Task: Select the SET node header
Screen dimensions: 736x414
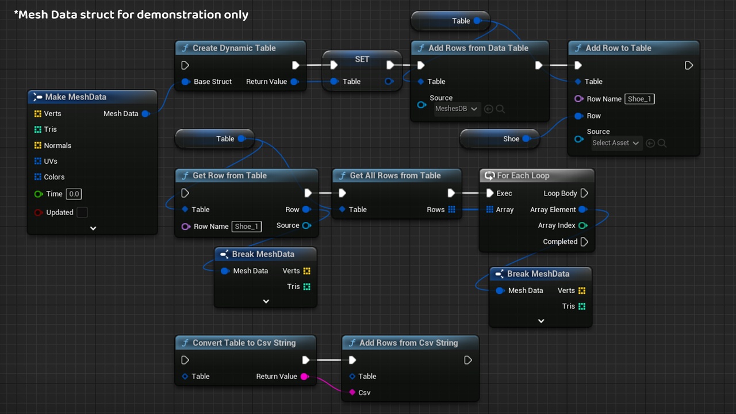Action: [362, 59]
